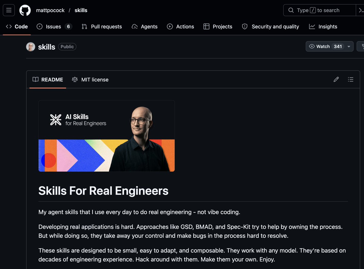Switch to the Code tab
The image size is (364, 269).
pyautogui.click(x=17, y=27)
